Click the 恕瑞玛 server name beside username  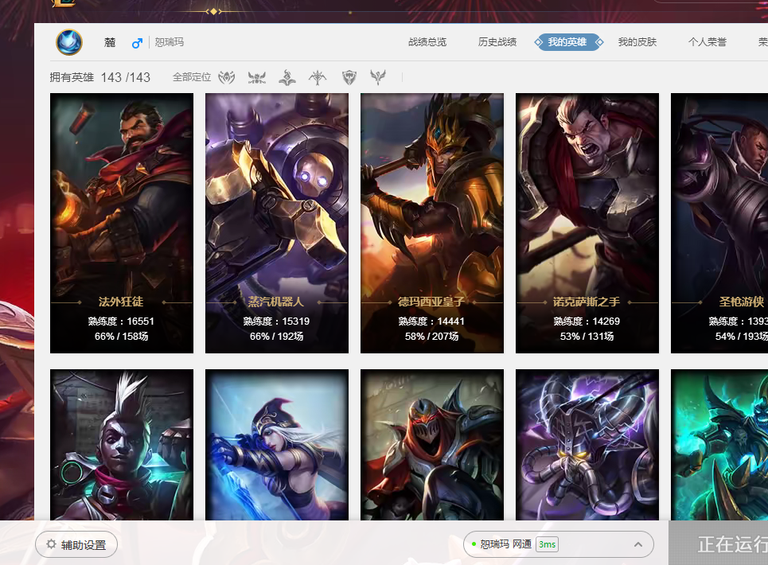click(169, 42)
